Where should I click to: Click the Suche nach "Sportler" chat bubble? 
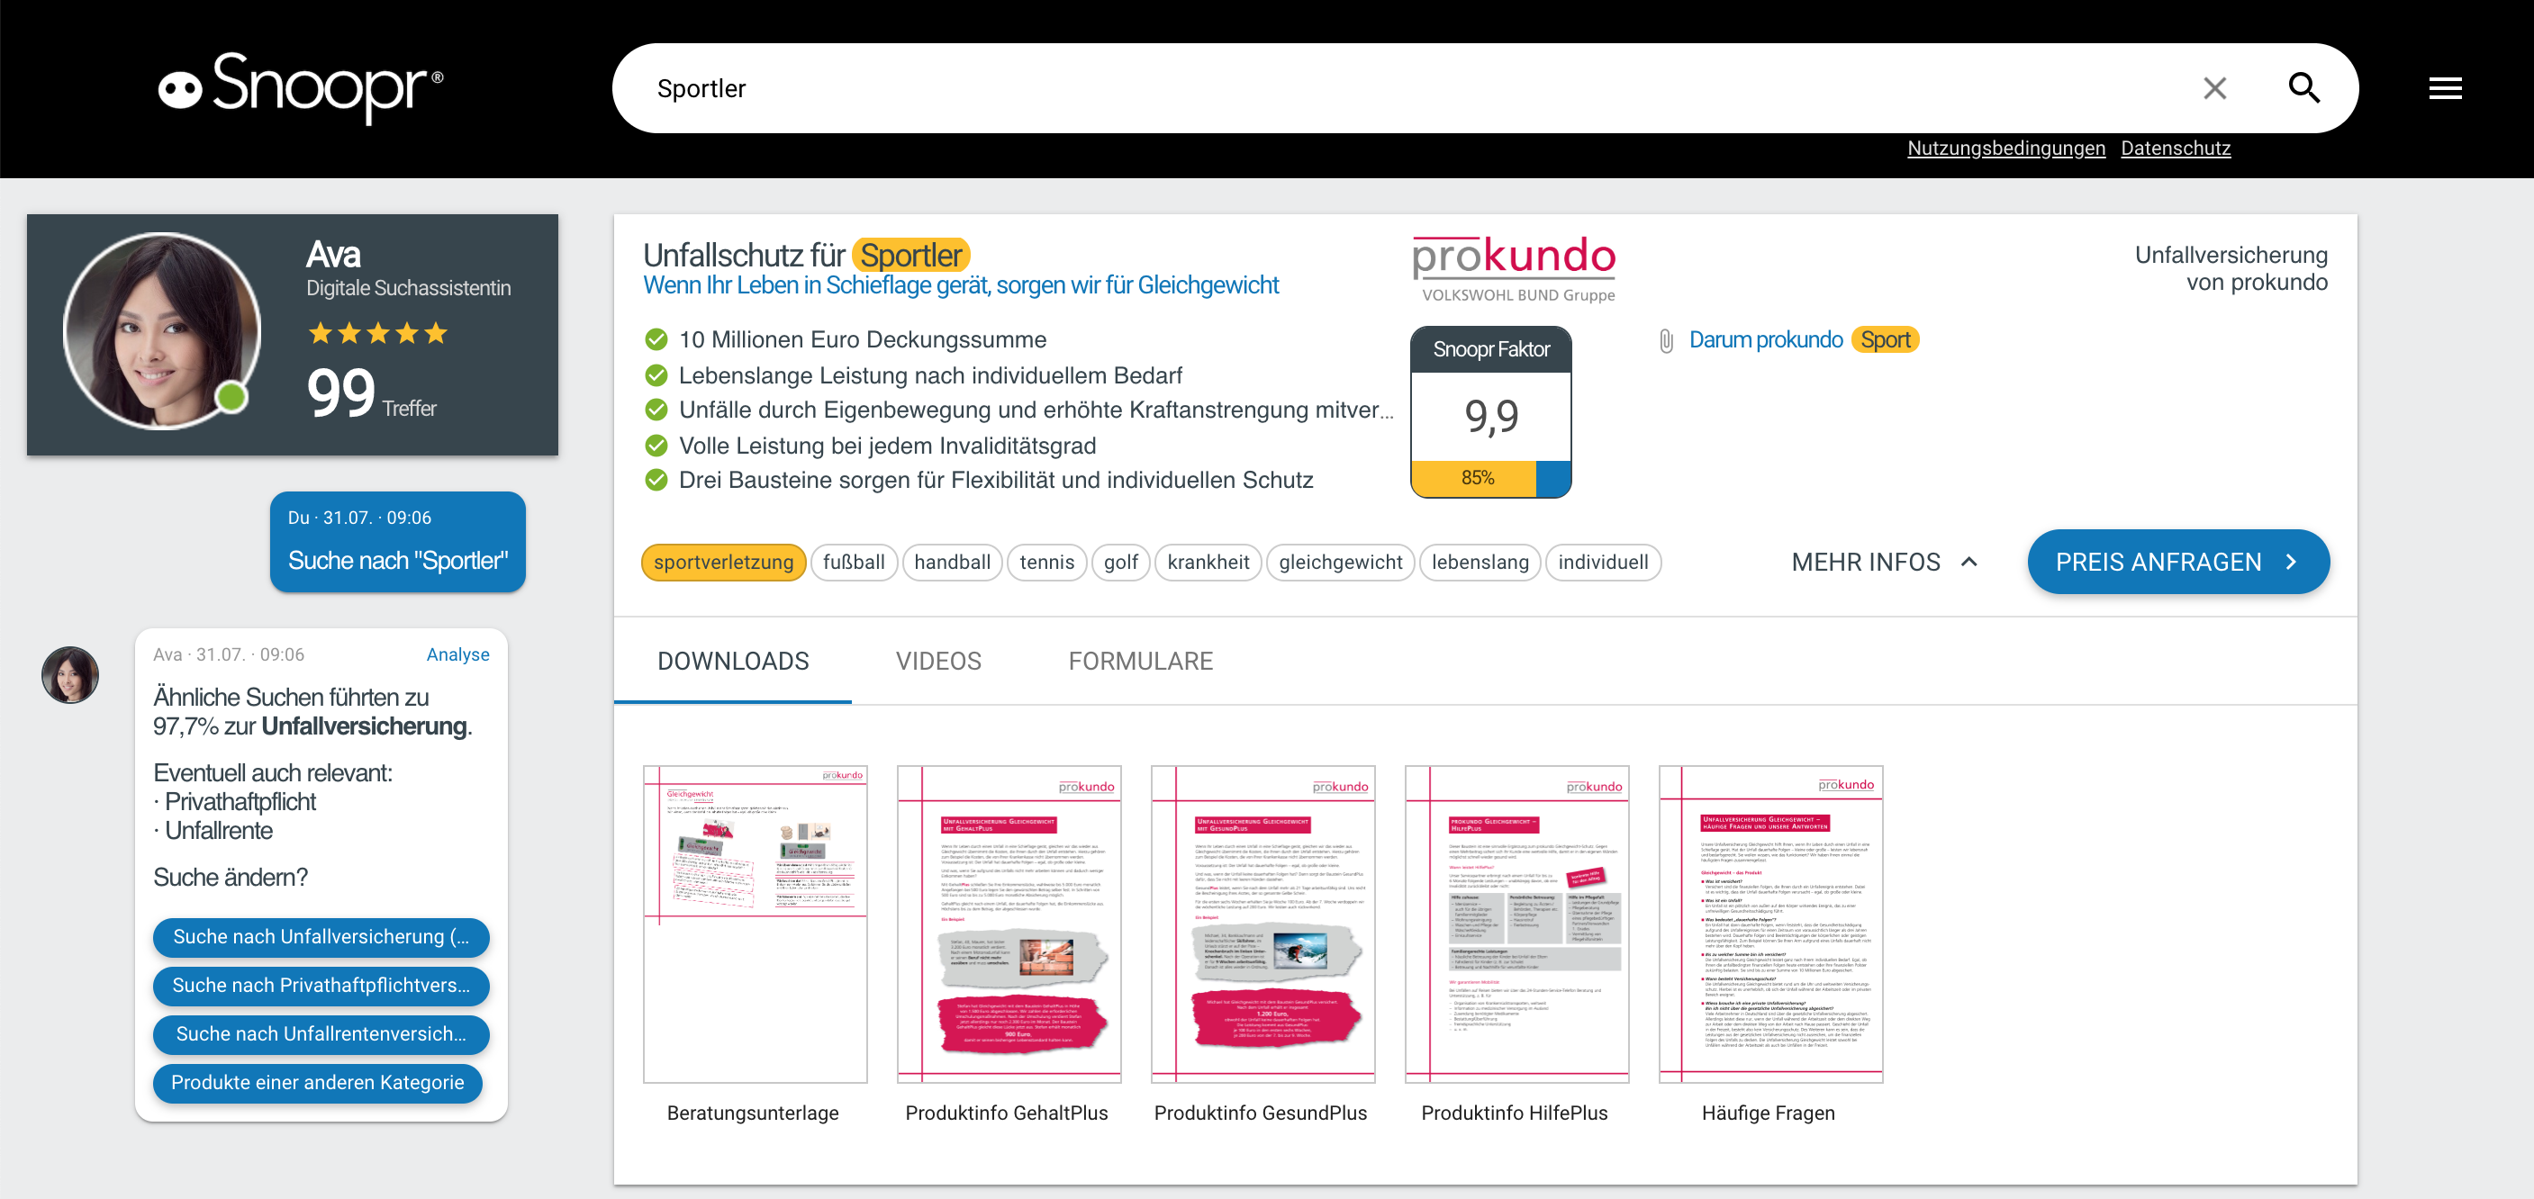coord(397,542)
